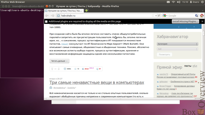Open the BrownTrigger user link

[x=165, y=86]
